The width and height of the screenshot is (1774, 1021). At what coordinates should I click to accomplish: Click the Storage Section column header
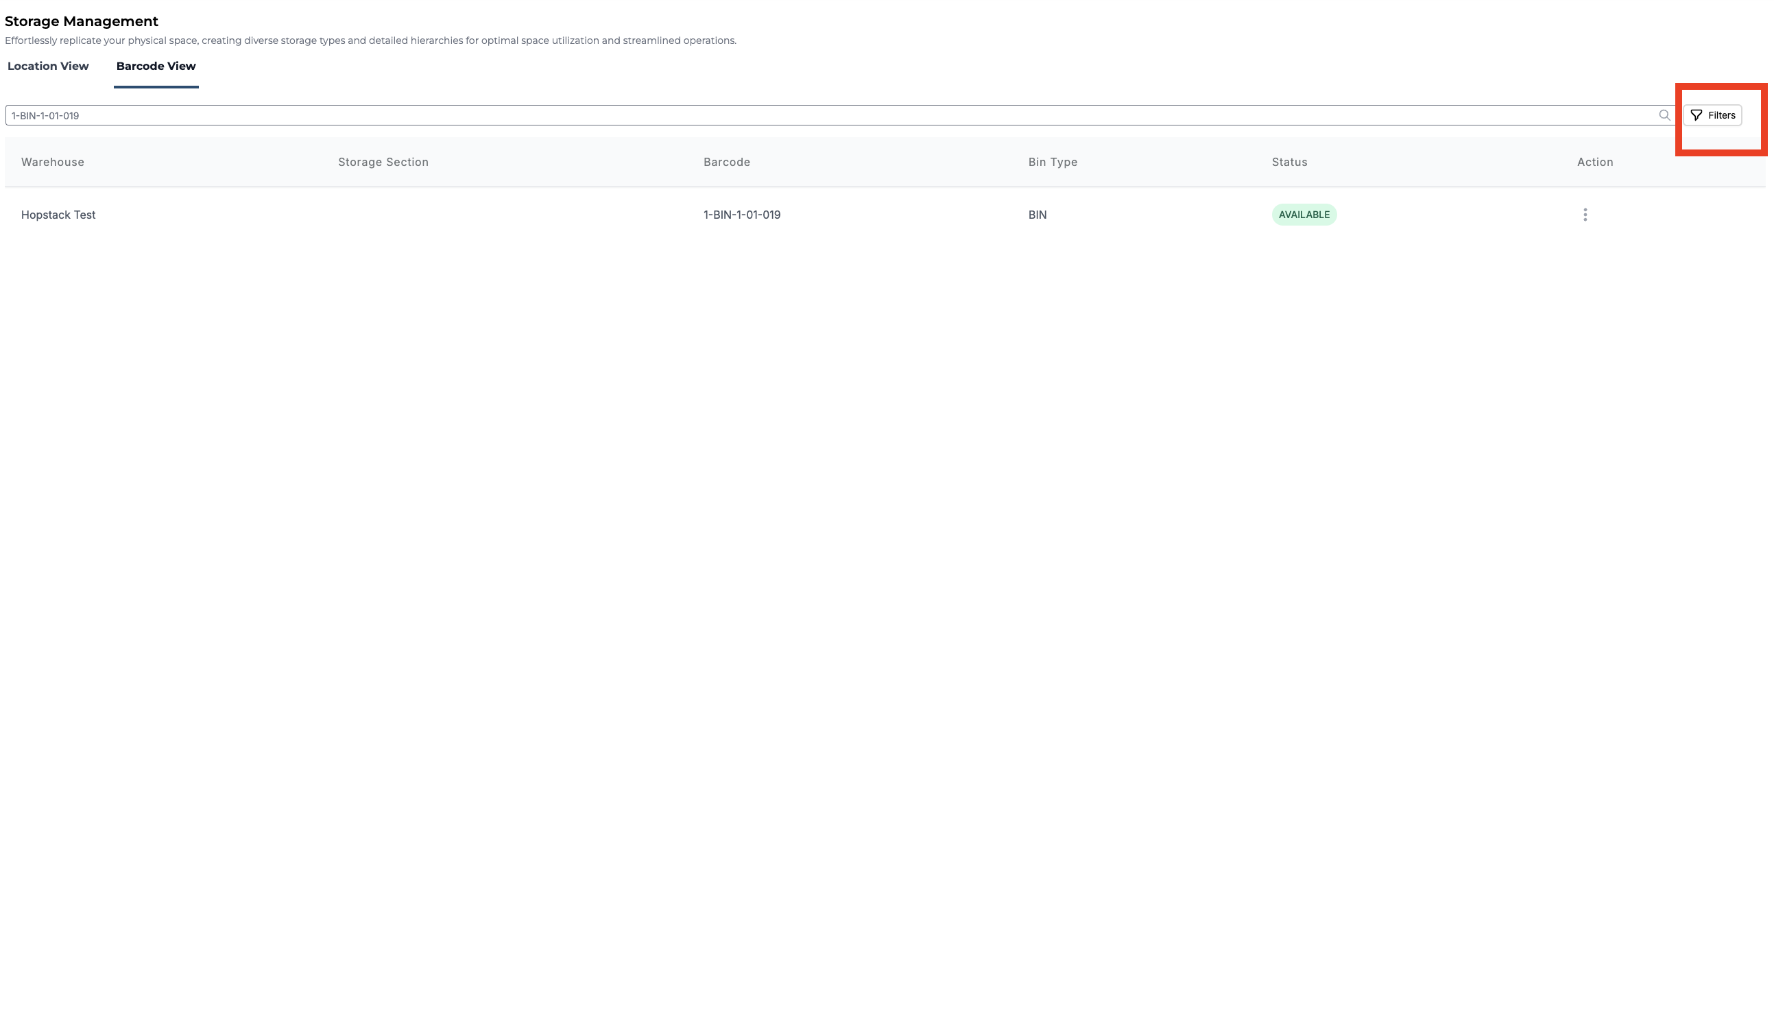[x=384, y=163]
